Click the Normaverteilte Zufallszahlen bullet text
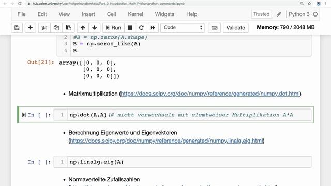 pyautogui.click(x=104, y=180)
